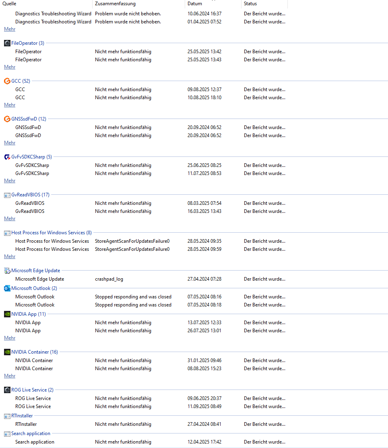Sort by the Status column header

264,4
